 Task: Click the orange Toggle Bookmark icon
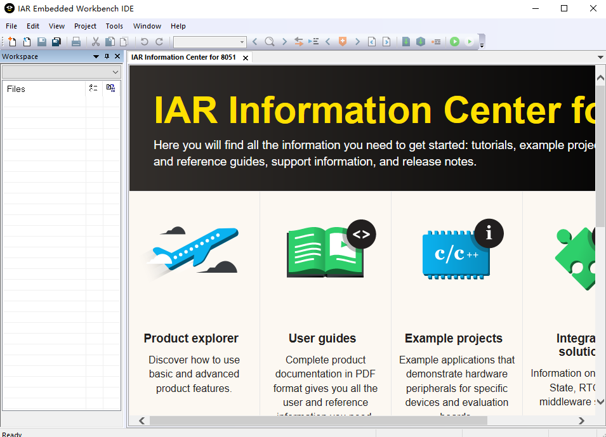coord(343,42)
